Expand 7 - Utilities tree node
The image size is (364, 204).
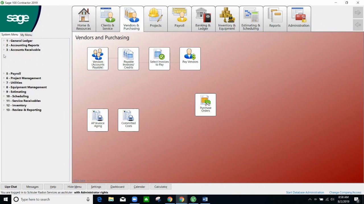(4, 83)
